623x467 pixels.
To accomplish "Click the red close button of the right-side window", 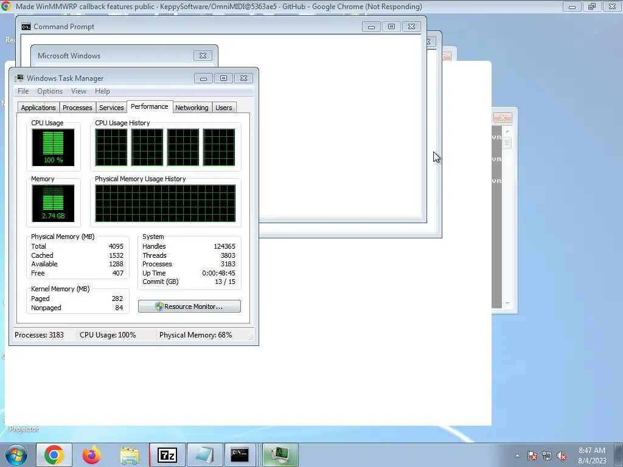I will [503, 117].
